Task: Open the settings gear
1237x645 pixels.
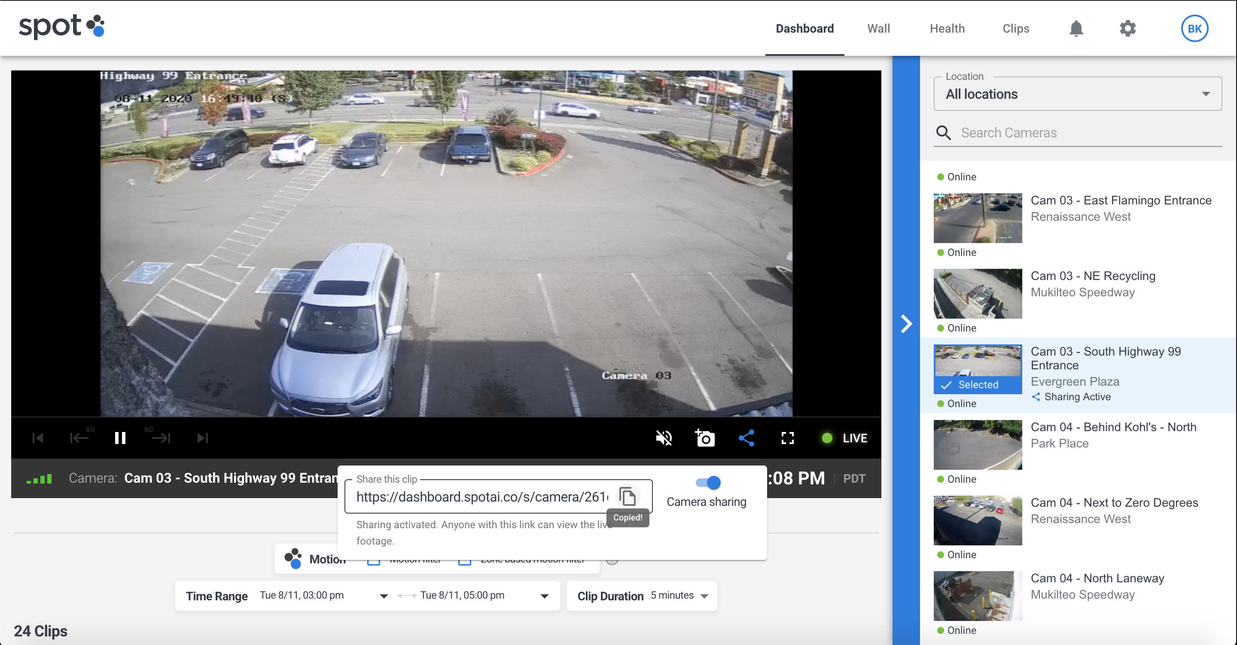Action: tap(1127, 28)
